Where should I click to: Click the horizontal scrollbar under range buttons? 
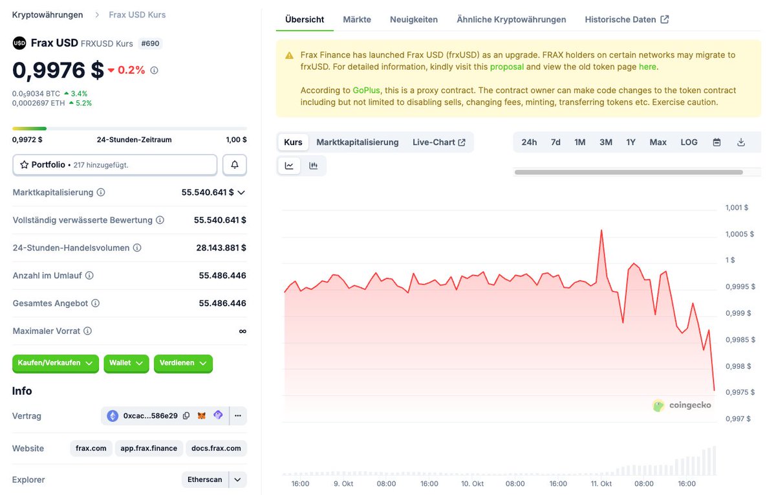(629, 172)
